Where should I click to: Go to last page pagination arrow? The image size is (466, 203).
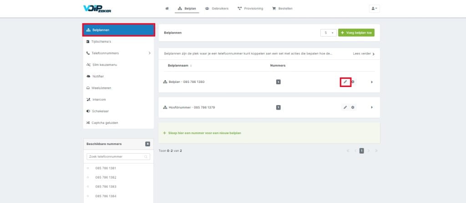tap(376, 151)
